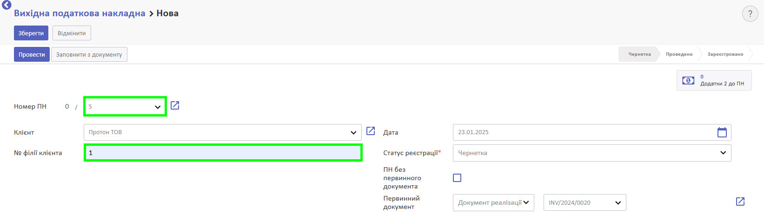Expand the Документ реалізації type dropdown

[493, 202]
